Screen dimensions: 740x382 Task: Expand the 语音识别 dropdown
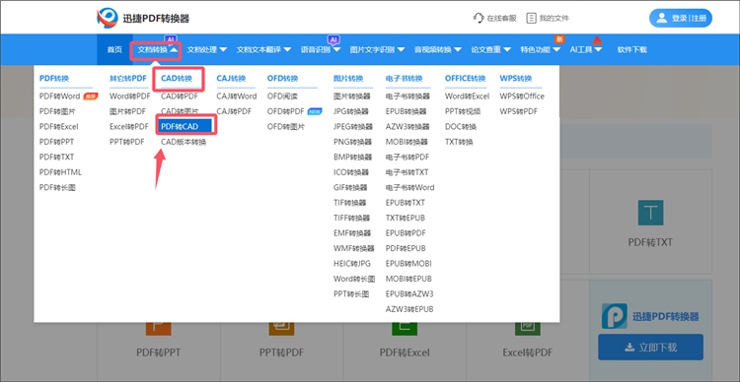pos(321,49)
